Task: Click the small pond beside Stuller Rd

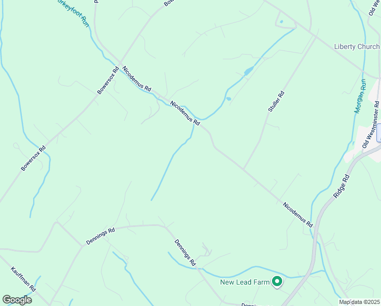Action: pyautogui.click(x=228, y=99)
